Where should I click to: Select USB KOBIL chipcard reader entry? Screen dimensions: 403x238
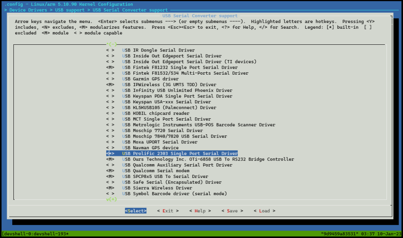pyautogui.click(x=148, y=113)
